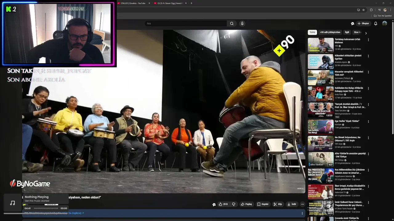Open options menu for Gerçek dostluk ebedidir video
Screen dimensions: 394x221
[368, 105]
